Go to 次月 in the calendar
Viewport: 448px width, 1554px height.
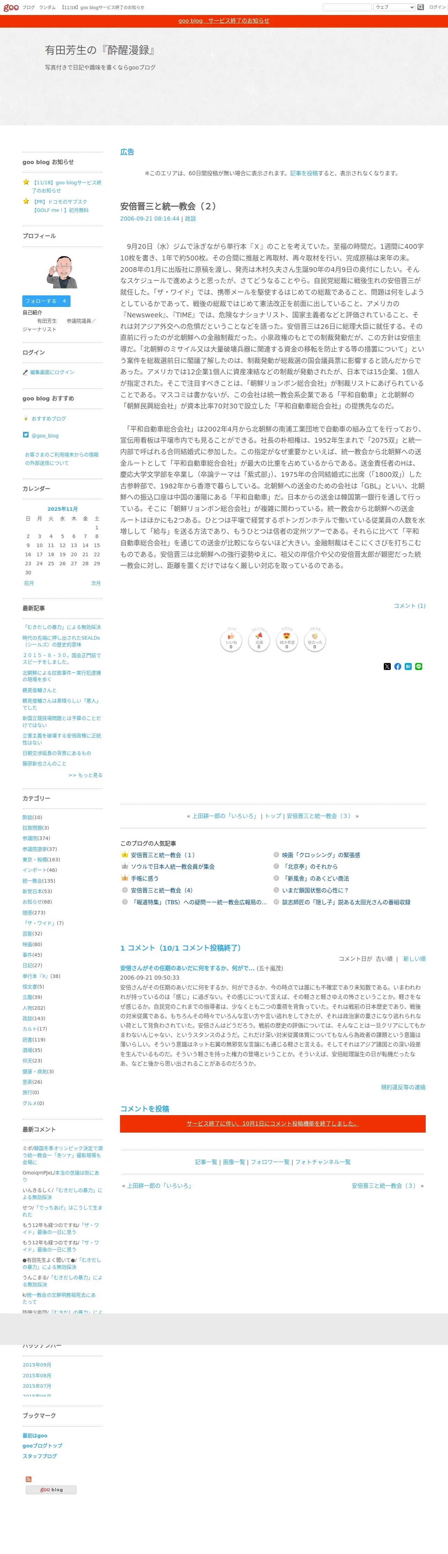point(96,583)
